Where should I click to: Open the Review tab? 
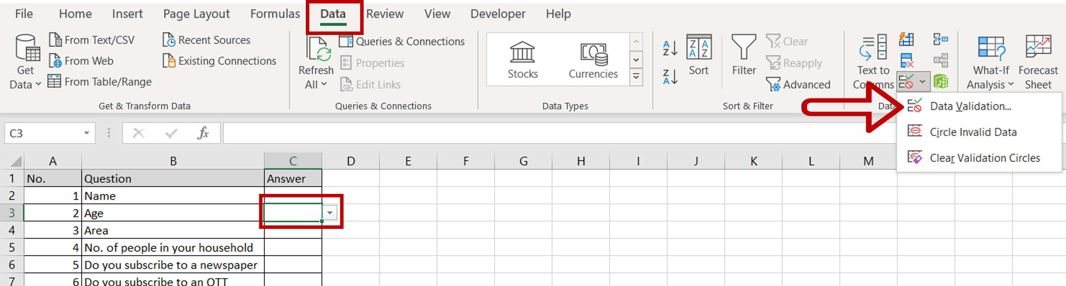[x=384, y=14]
